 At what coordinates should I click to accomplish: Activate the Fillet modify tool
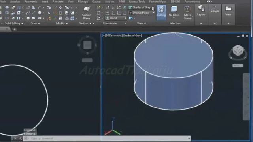[x=72, y=13]
